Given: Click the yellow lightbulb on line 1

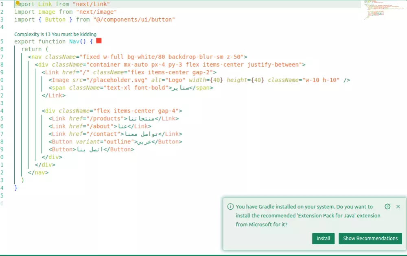Looking at the screenshot, I should pos(18,3).
